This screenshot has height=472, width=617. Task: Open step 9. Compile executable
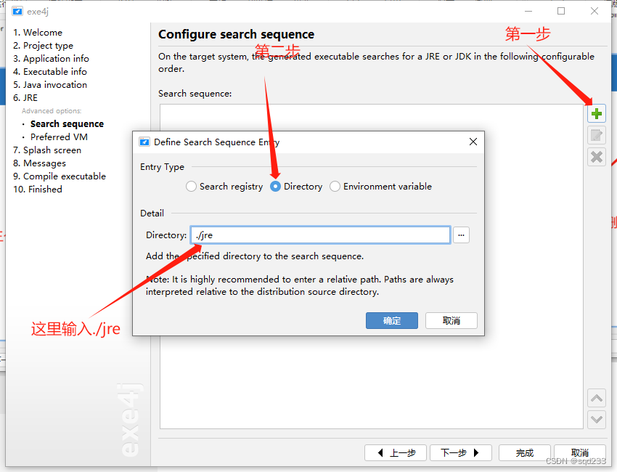point(60,176)
